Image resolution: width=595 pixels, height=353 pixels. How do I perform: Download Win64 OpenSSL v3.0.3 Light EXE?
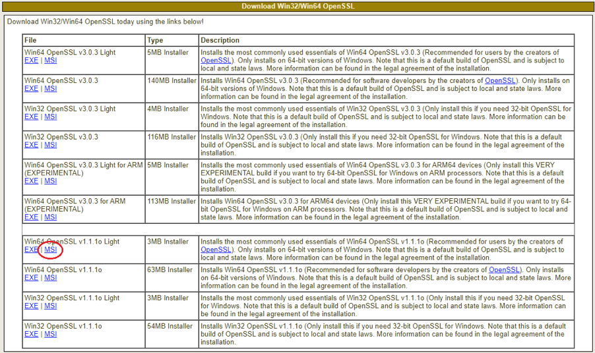pos(31,61)
